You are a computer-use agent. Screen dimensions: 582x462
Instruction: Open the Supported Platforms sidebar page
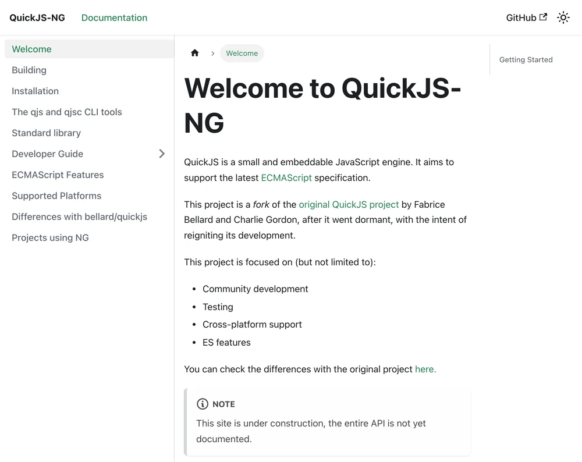pos(89,196)
